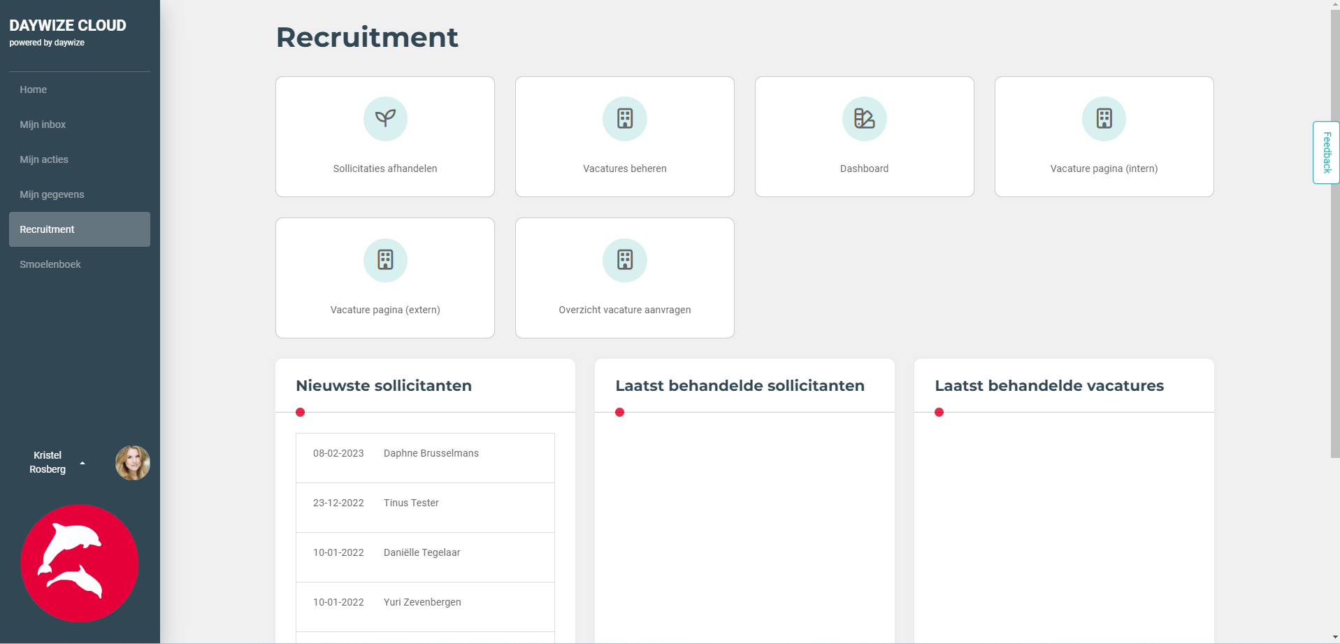Open Mijn gegevens in the sidebar
This screenshot has height=644, width=1340.
tap(52, 194)
